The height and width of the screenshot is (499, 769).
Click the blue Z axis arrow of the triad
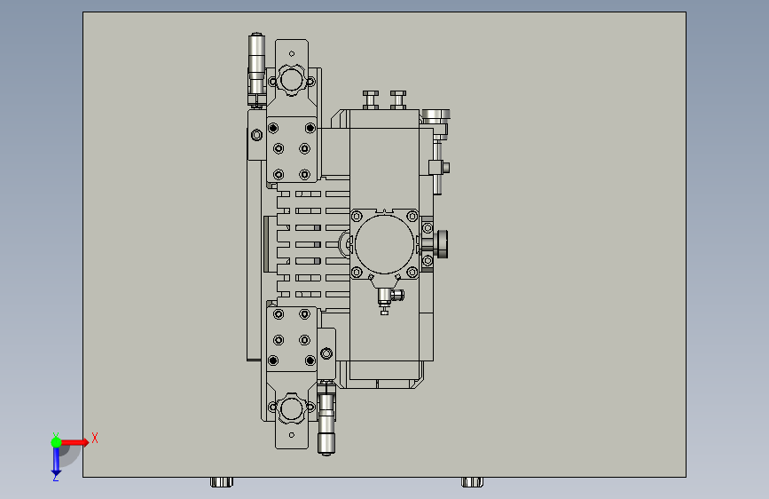click(56, 461)
